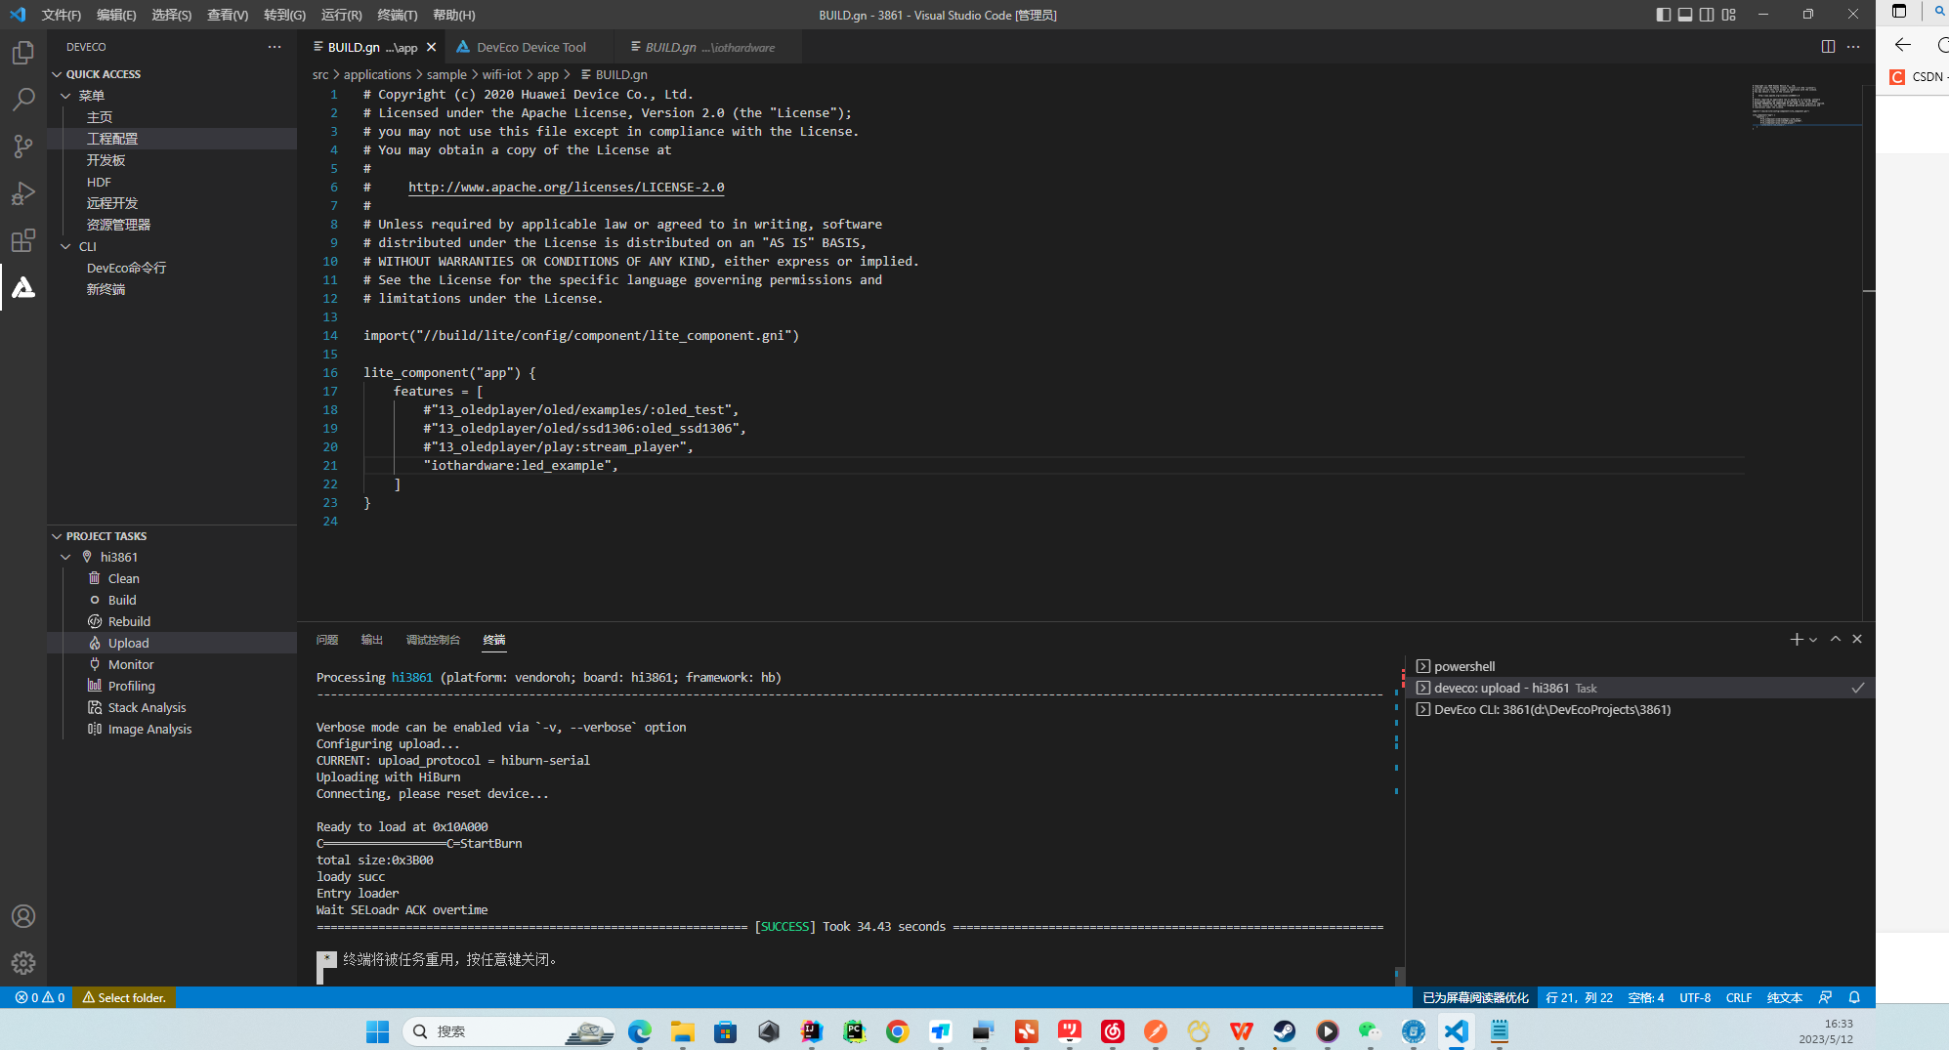Screen dimensions: 1949x1050
Task: Create a new terminal with plus icon
Action: [1796, 639]
